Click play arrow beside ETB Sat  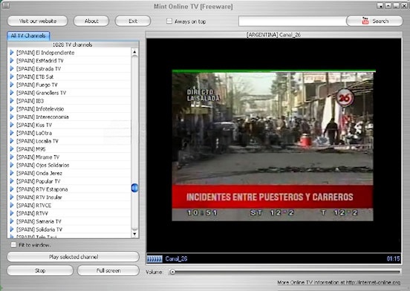[12, 76]
